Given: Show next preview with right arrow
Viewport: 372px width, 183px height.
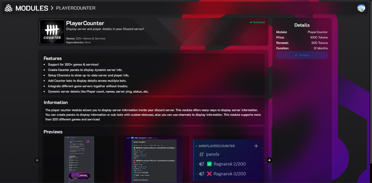Looking at the screenshot, I should pos(269,160).
